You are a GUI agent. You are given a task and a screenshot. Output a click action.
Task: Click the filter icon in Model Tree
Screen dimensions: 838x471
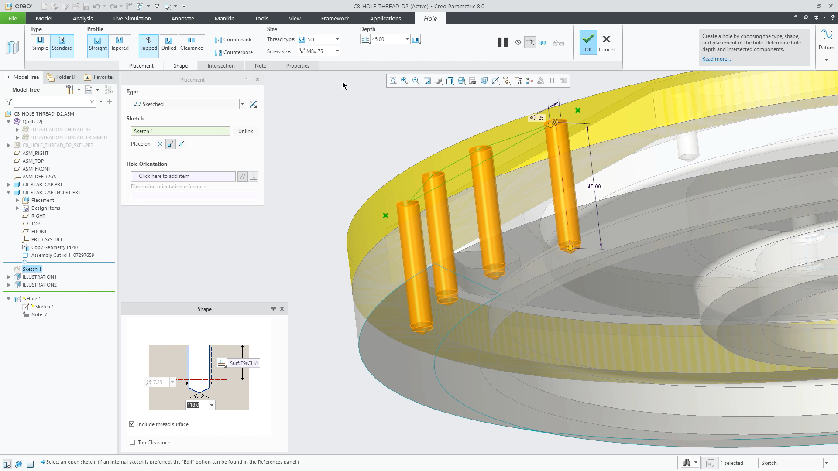coord(9,102)
